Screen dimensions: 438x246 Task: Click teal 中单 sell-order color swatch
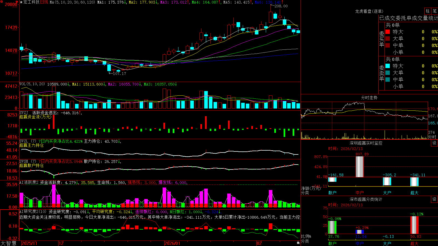pos(388,80)
